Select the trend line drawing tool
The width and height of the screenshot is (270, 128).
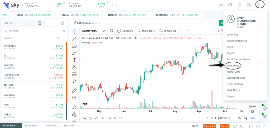pyautogui.click(x=74, y=39)
